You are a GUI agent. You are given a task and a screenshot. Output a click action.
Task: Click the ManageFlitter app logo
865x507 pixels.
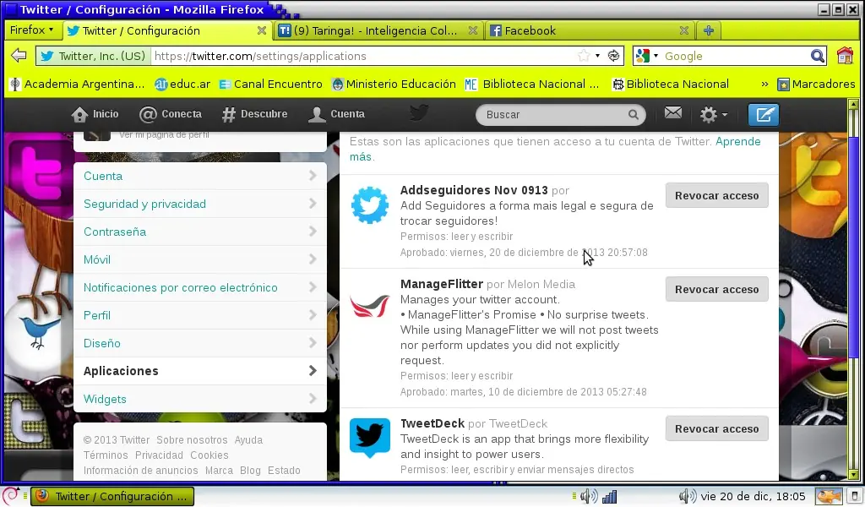(370, 306)
